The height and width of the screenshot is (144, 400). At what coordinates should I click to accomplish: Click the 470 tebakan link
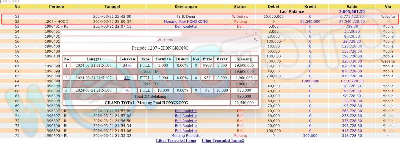127,78
